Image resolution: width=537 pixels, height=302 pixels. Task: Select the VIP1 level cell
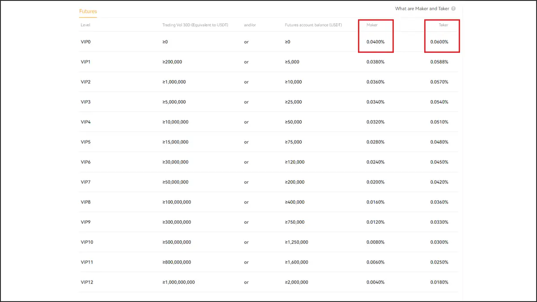[x=85, y=62]
